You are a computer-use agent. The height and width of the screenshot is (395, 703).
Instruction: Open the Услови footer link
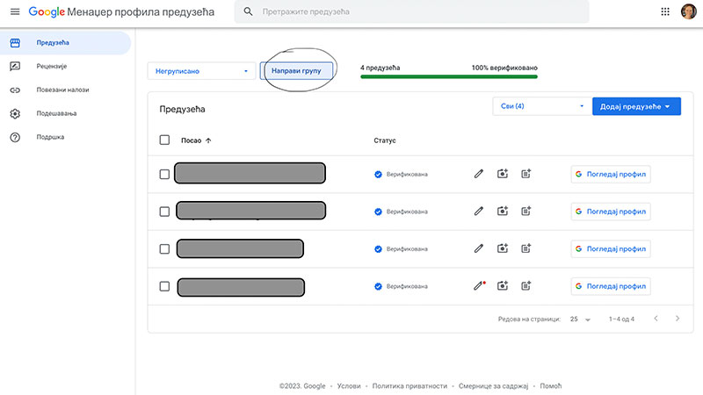point(349,385)
